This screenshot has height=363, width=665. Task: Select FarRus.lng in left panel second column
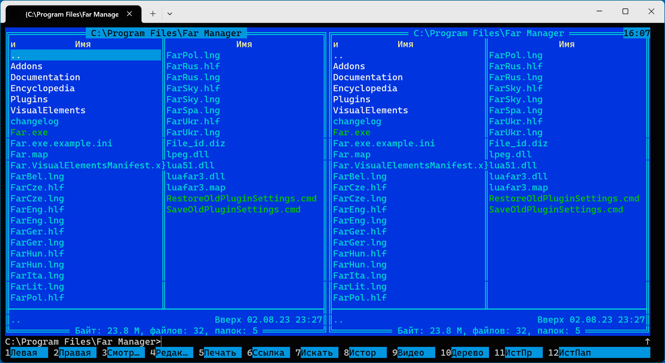[193, 77]
